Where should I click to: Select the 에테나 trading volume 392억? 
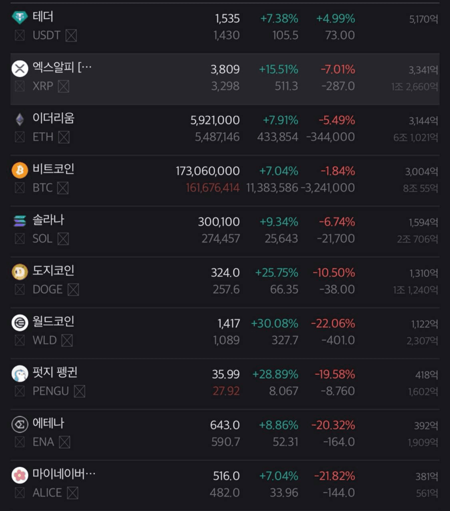(x=426, y=426)
